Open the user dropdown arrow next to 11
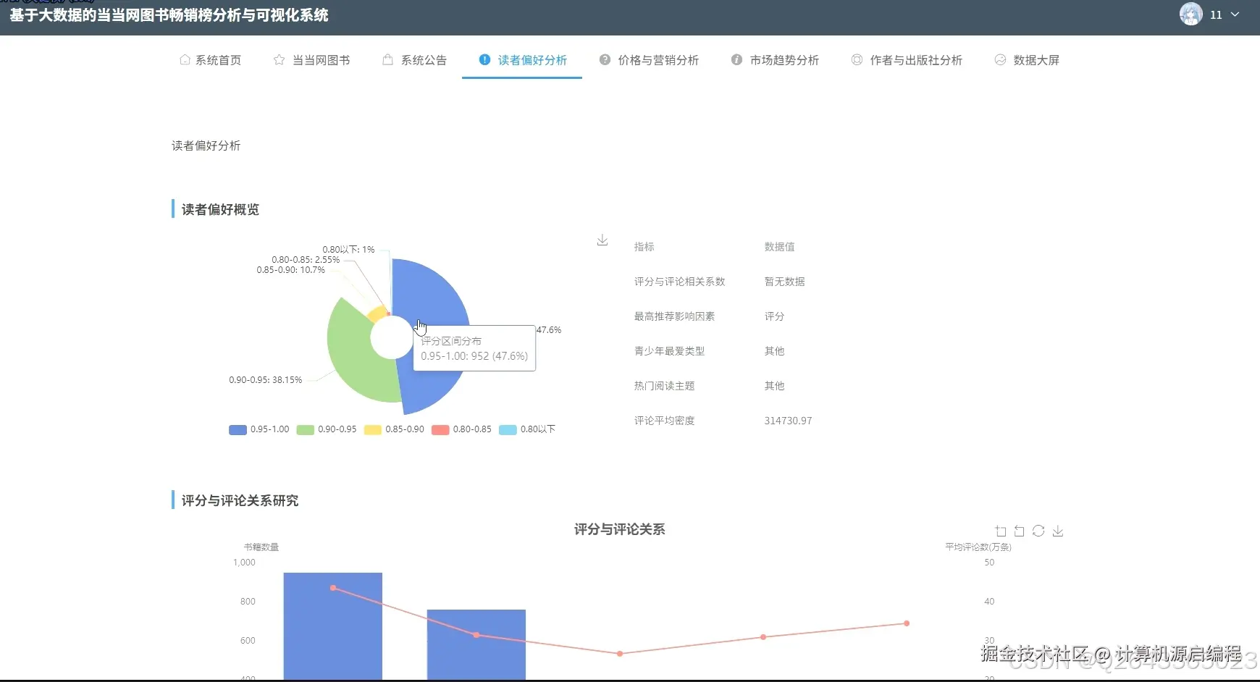 1235,14
